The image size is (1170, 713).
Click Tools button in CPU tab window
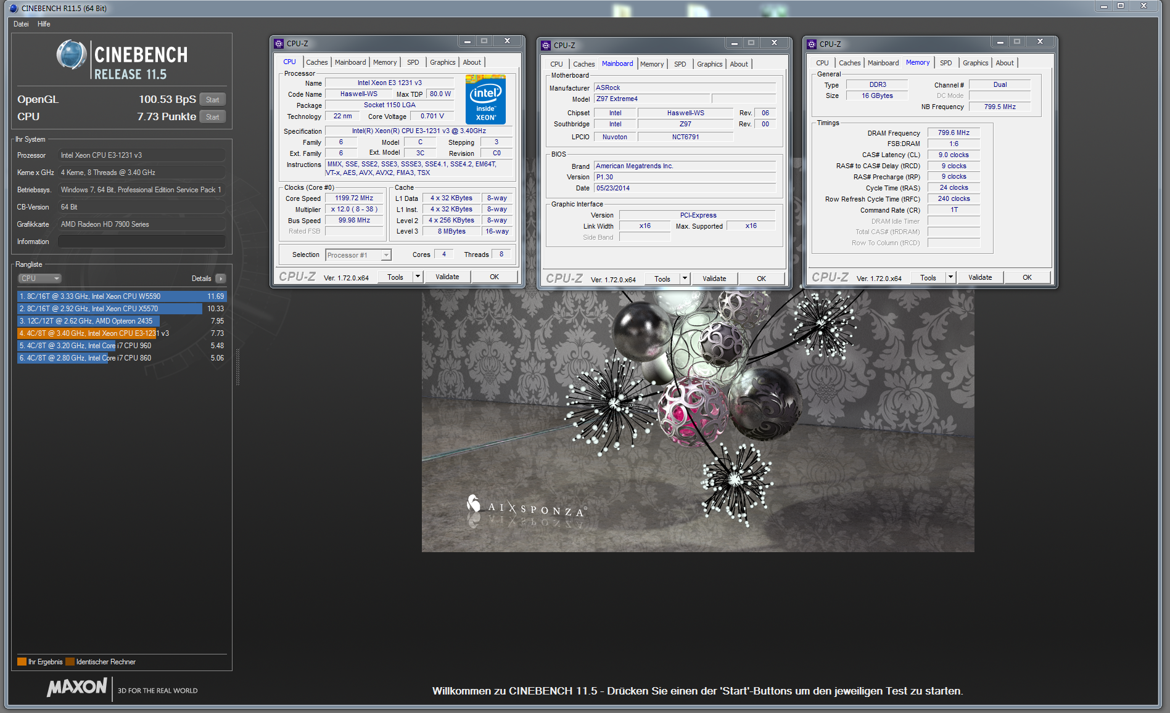point(395,277)
